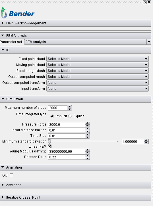Click the panel float/undock icon
Image resolution: width=153 pixels, height=206 pixels.
tap(145, 2)
